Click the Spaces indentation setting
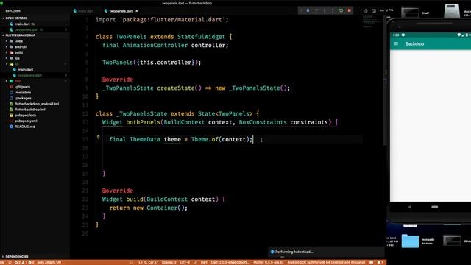Viewport: 471px width, 265px height. (169, 262)
